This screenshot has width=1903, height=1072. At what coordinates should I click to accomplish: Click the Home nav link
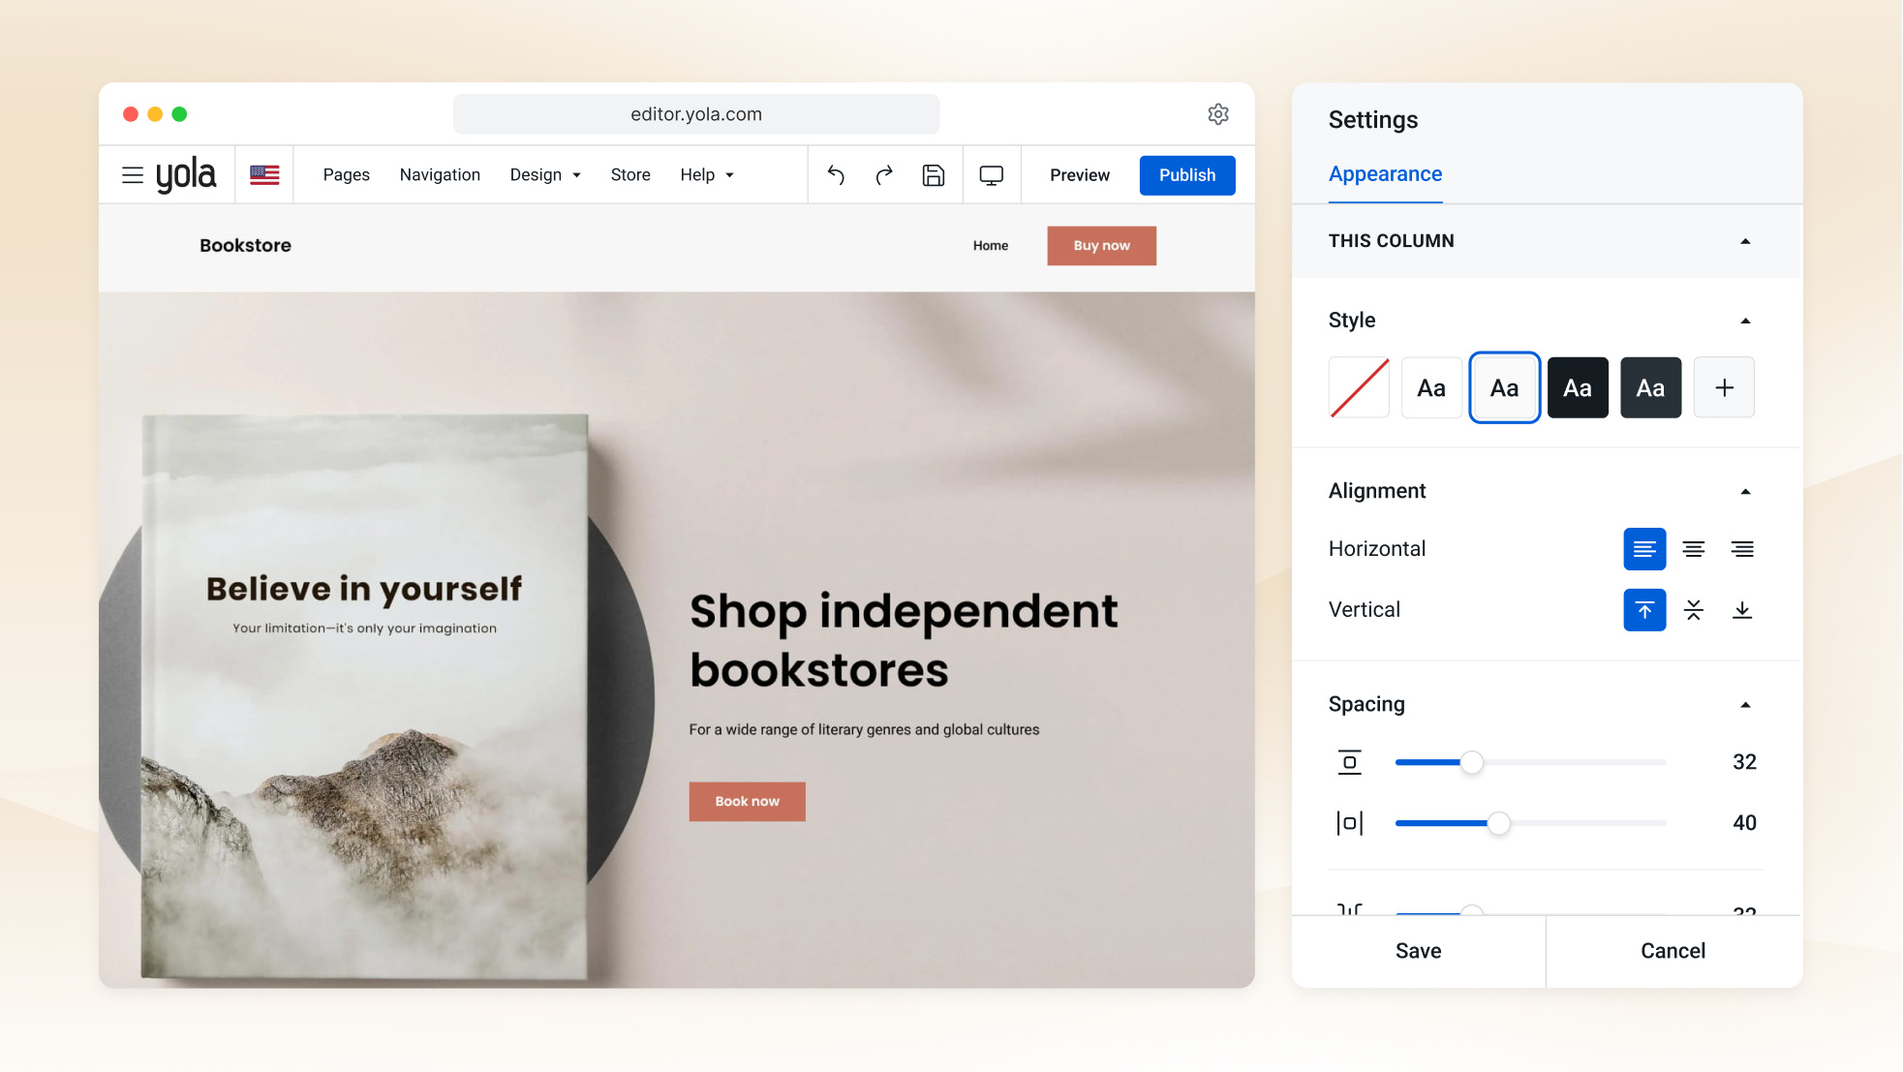point(991,246)
